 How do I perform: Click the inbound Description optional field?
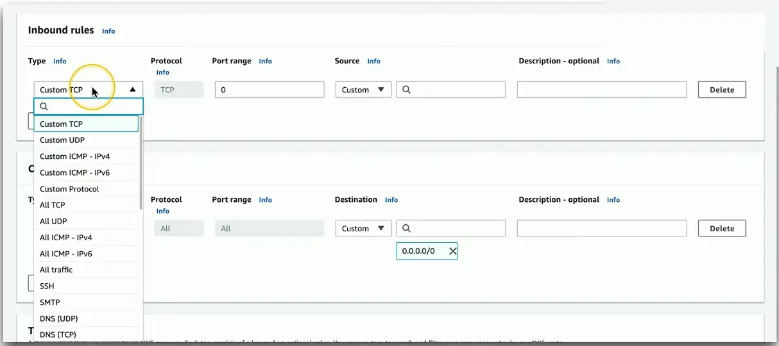coord(601,90)
